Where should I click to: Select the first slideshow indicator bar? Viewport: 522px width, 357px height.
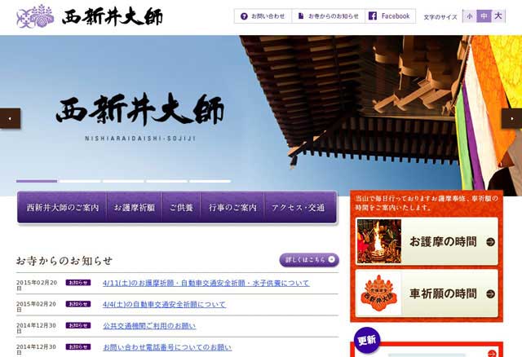click(37, 181)
